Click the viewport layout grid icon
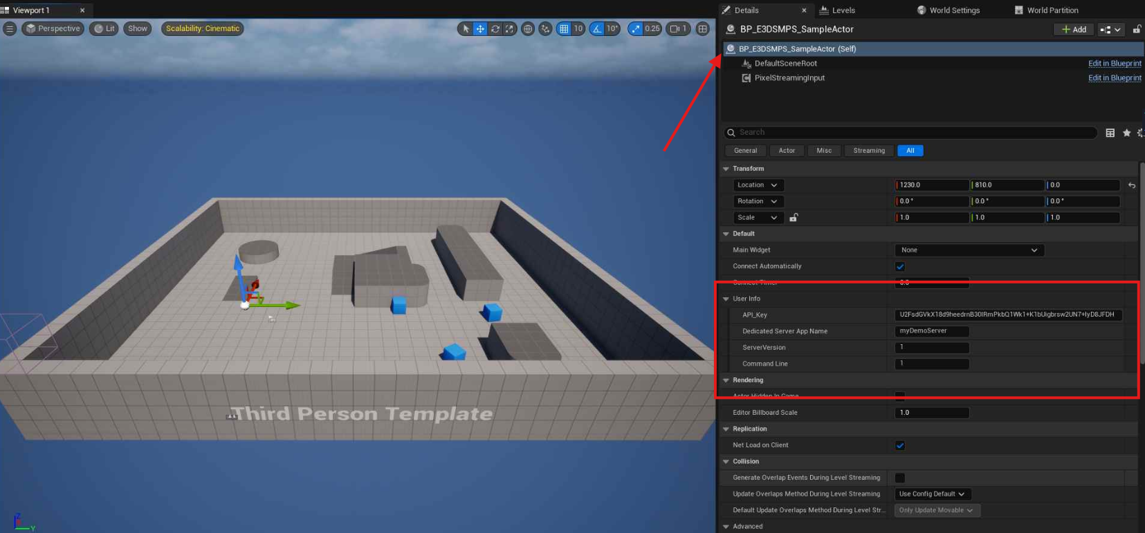 point(703,29)
